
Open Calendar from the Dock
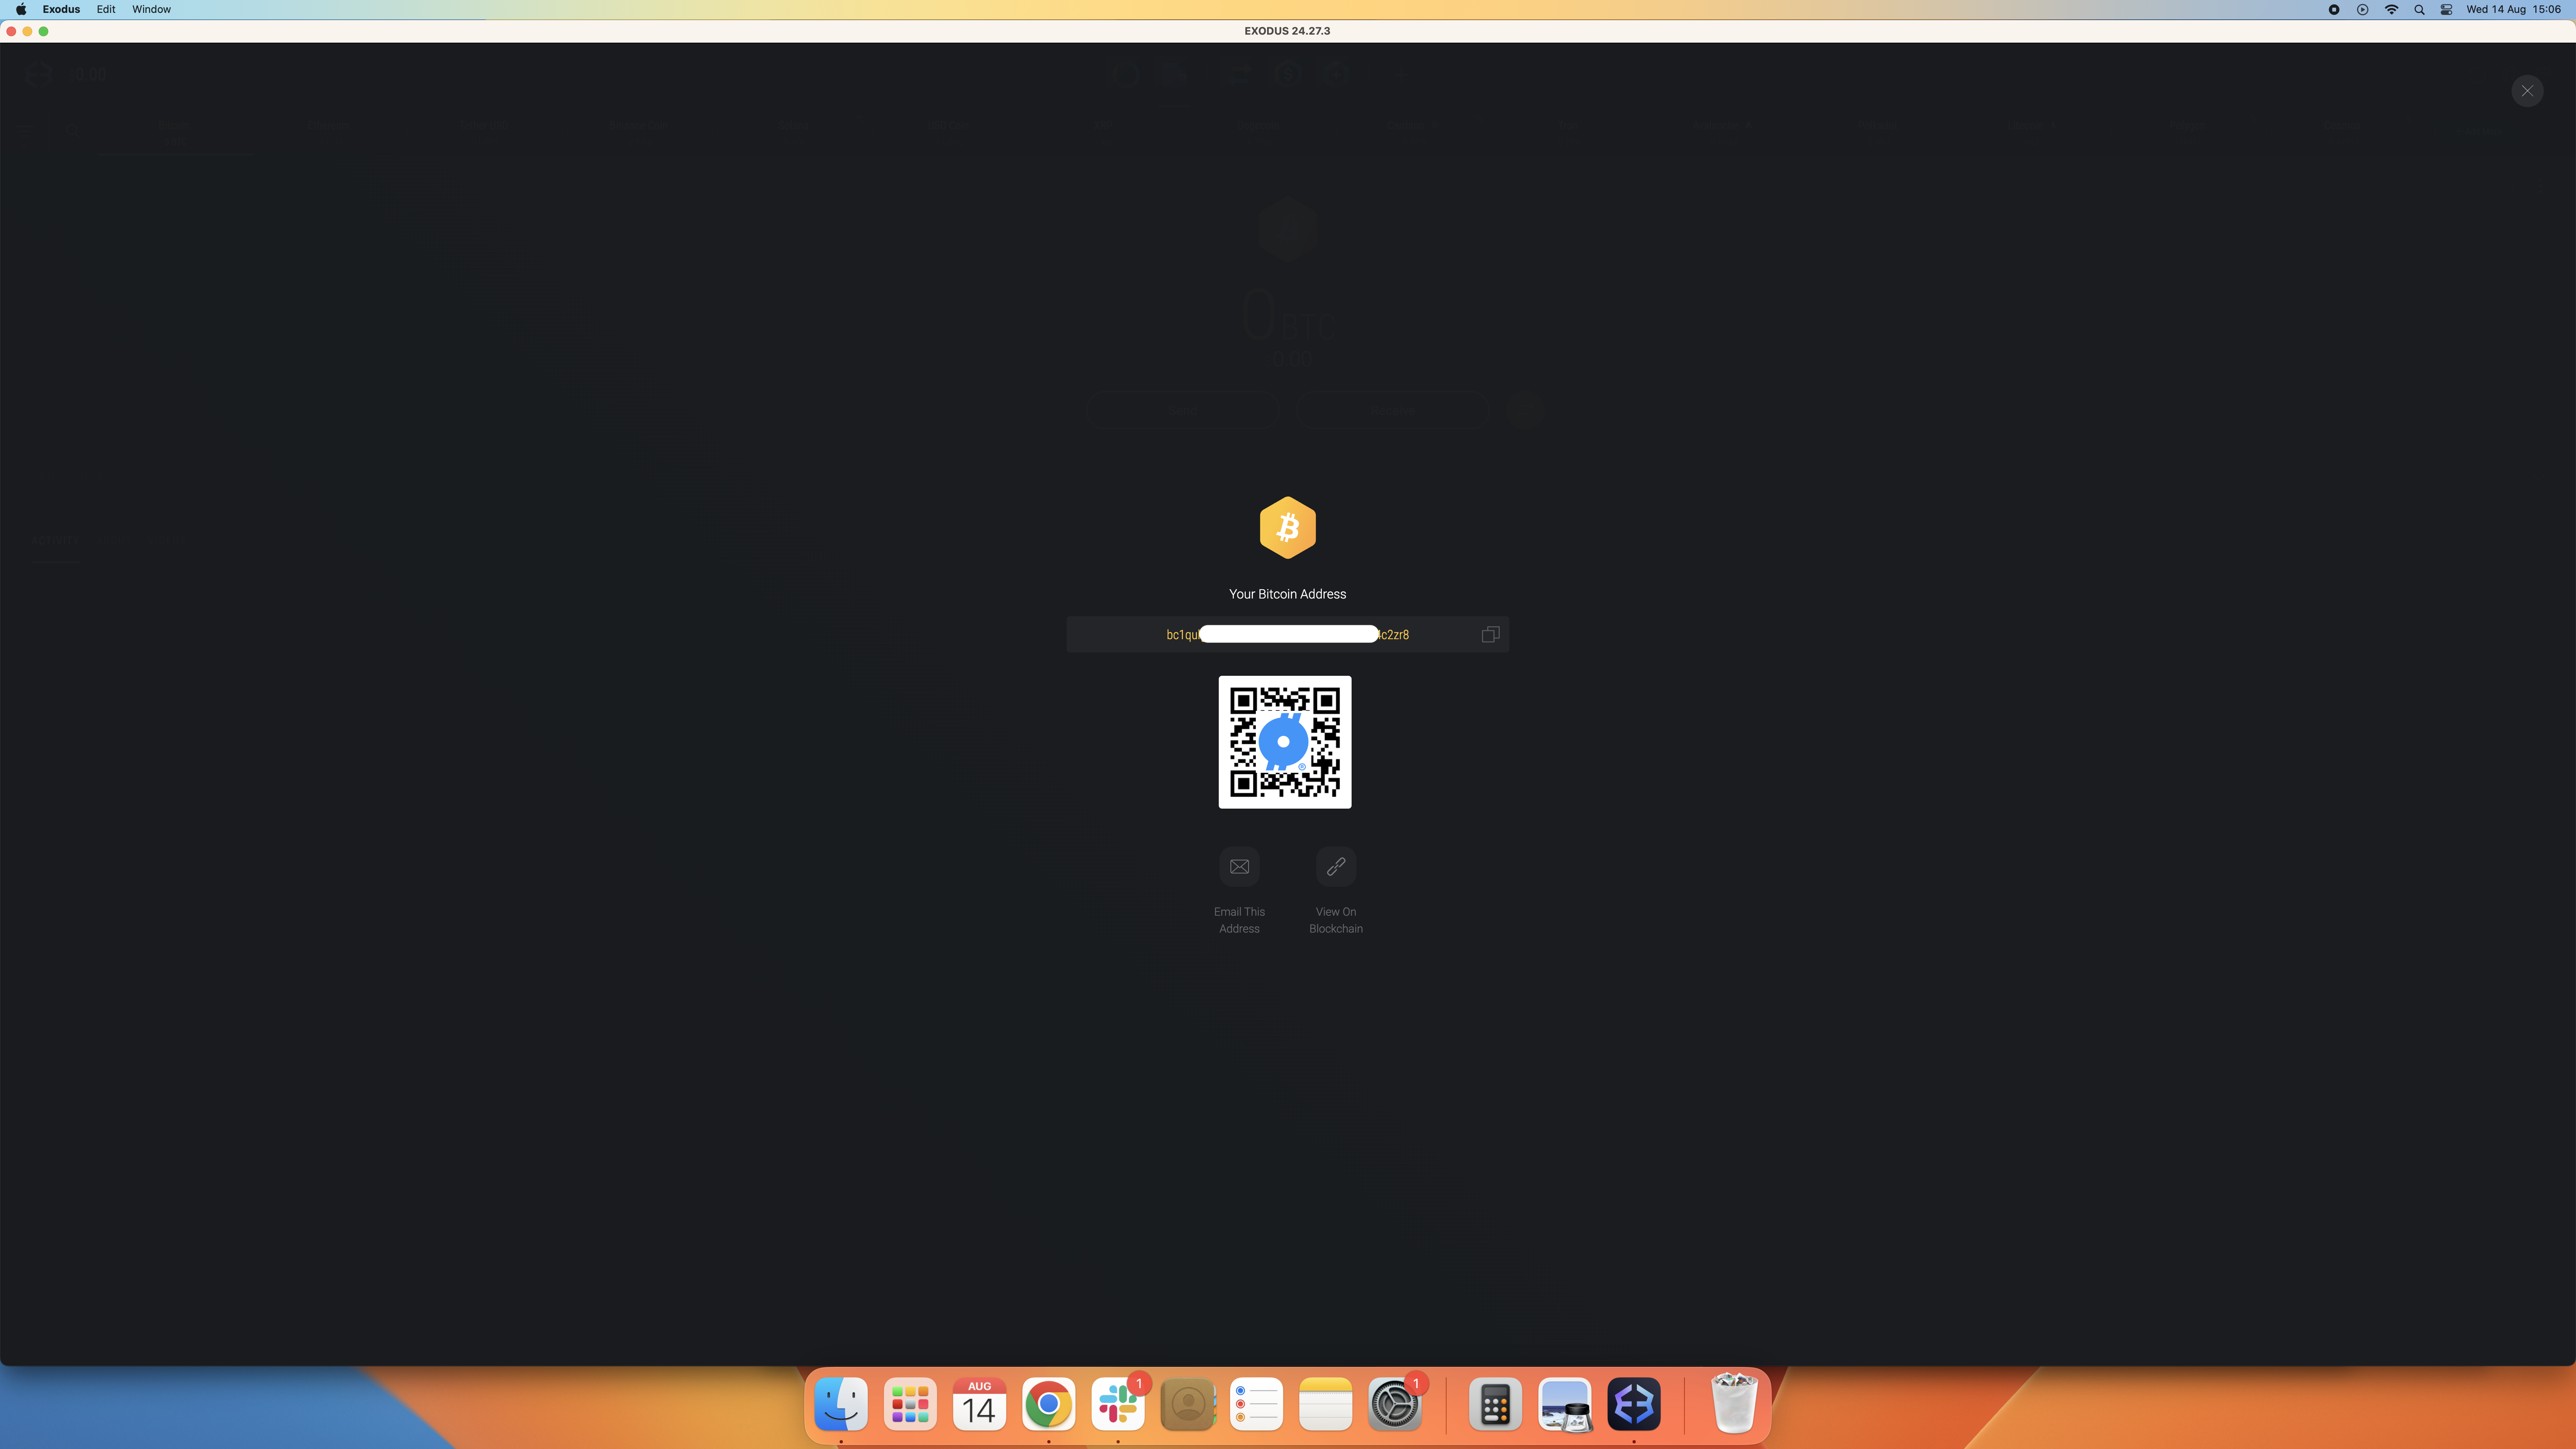(x=979, y=1404)
